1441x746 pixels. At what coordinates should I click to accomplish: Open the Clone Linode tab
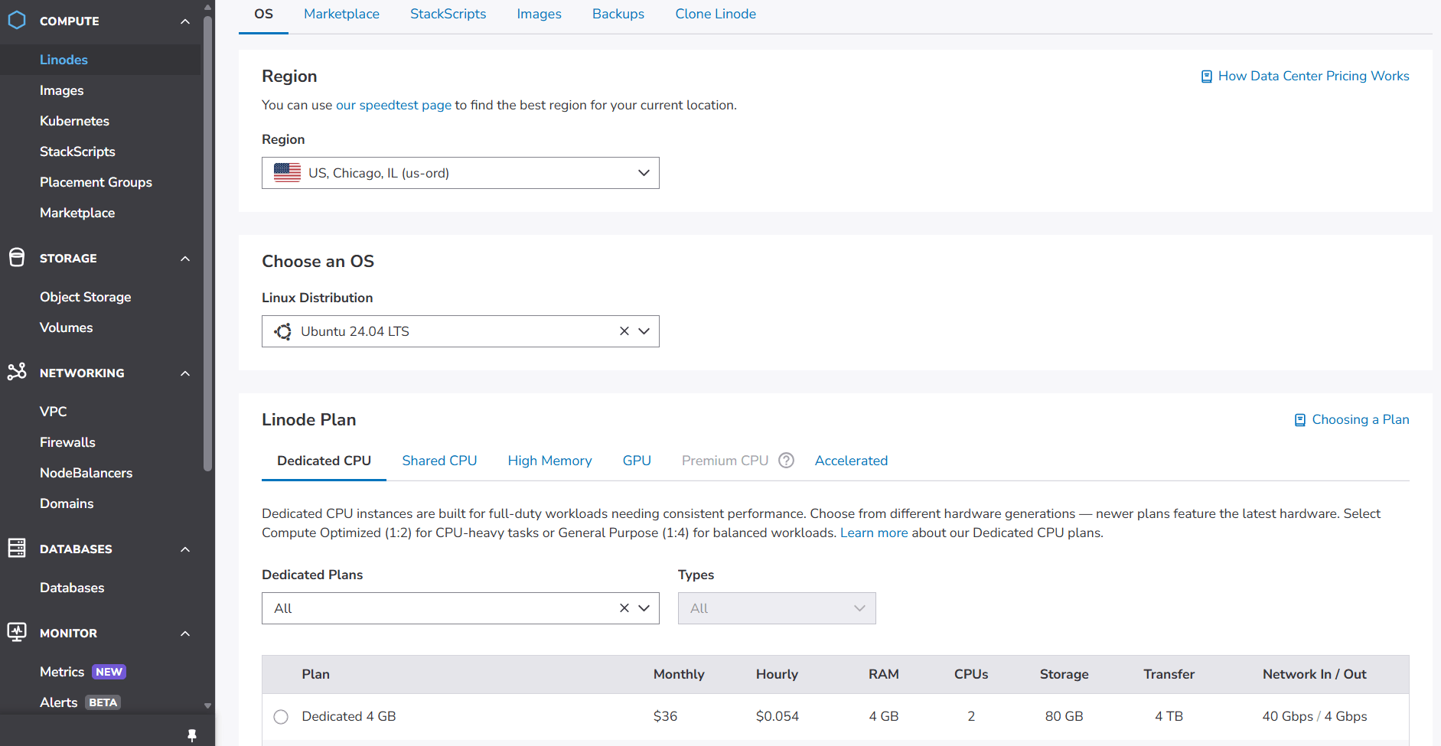(716, 15)
